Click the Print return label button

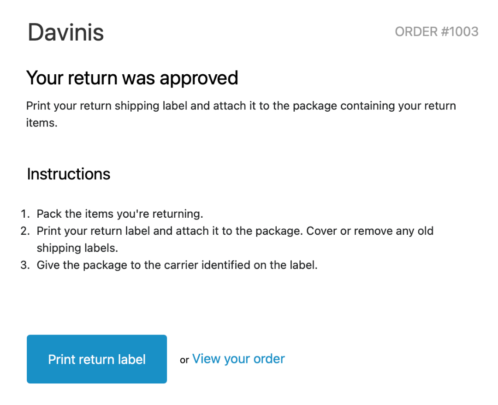click(97, 359)
